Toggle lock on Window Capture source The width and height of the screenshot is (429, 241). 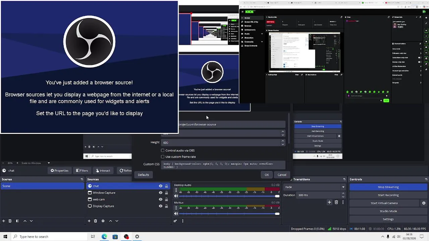166,193
